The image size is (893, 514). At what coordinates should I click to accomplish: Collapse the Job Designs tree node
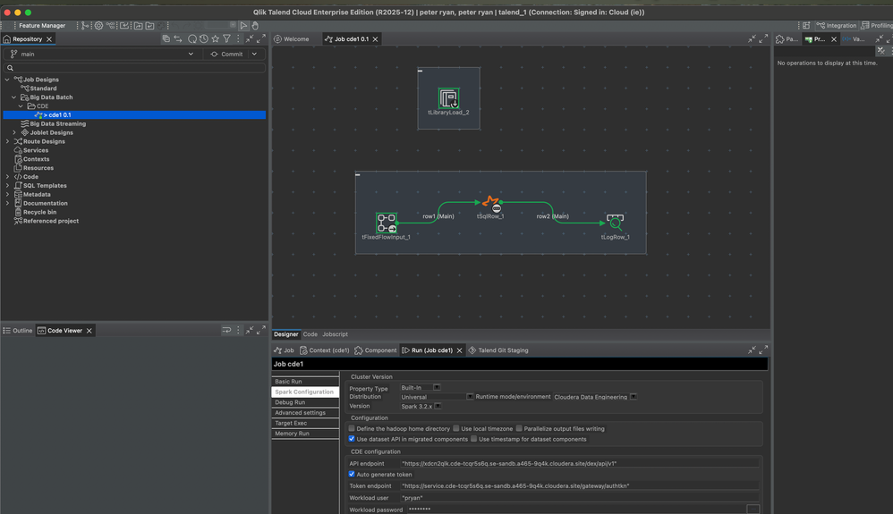click(x=7, y=80)
